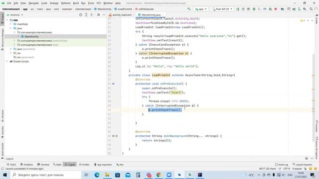Collapse the java folder node
This screenshot has width=319, height=179.
click(11, 28)
